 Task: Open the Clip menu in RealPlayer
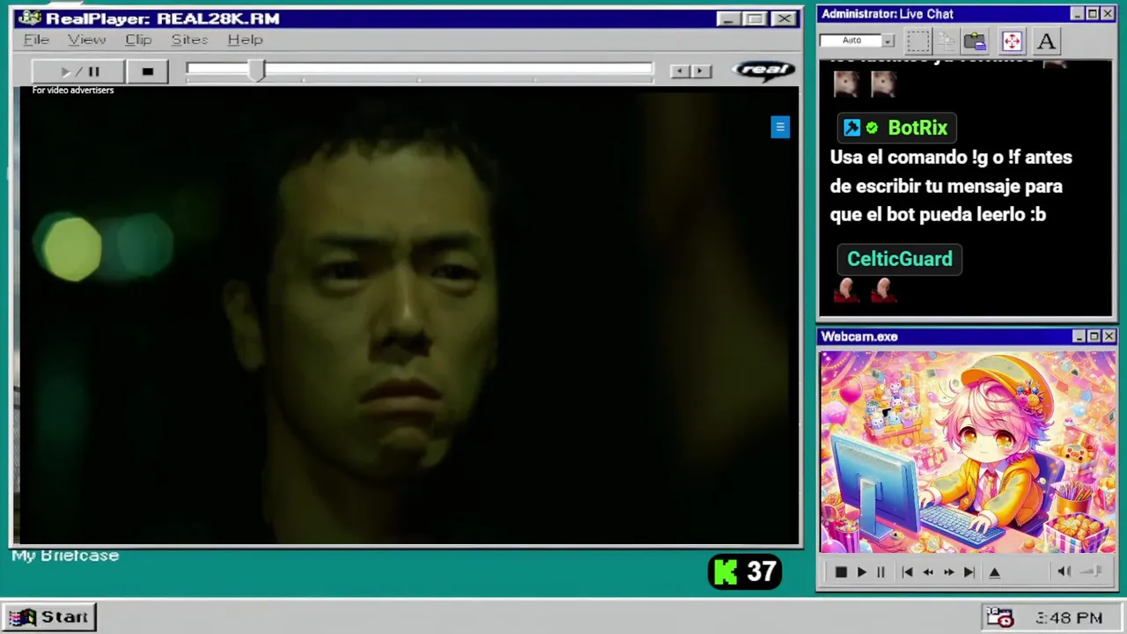[x=138, y=40]
